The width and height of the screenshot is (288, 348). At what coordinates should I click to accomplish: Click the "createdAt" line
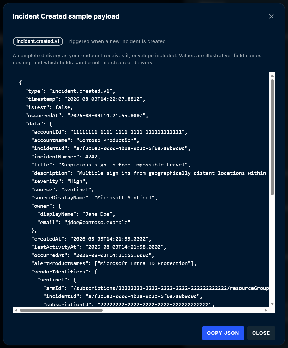click(x=91, y=239)
